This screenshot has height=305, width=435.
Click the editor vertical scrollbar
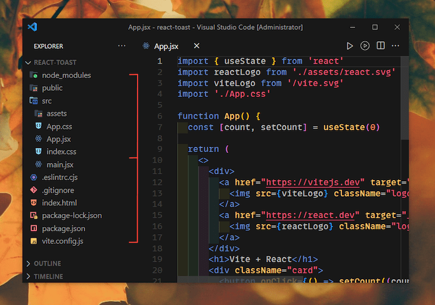click(405, 98)
